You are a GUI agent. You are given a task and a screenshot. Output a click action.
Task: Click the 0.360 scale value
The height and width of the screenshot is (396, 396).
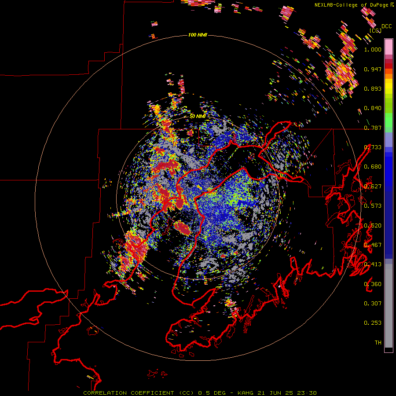(373, 284)
